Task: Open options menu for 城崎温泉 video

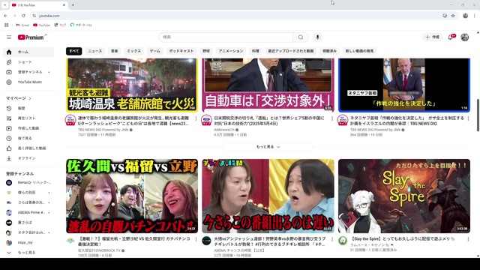Action: click(196, 118)
